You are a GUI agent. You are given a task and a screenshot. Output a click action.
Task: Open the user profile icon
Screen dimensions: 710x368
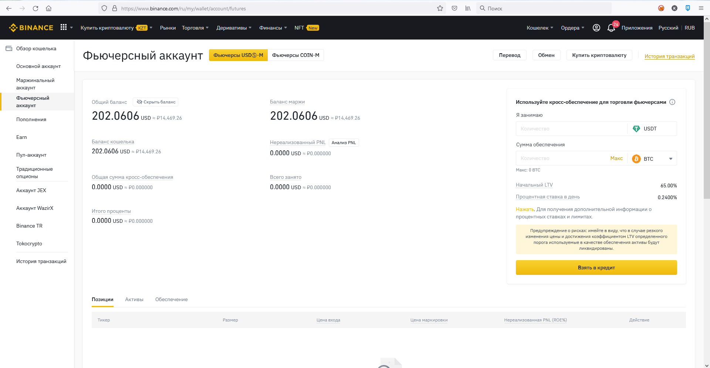tap(596, 28)
